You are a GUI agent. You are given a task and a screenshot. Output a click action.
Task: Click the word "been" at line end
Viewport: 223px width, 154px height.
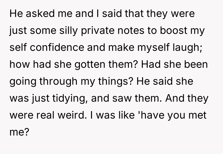(196, 65)
